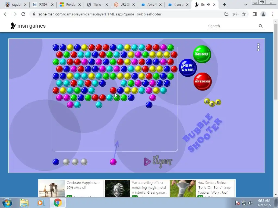Close the file.io tab
278x208 pixels.
(106, 5)
